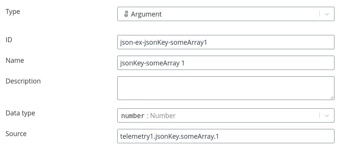Click the grey 'Number' description text
Viewport: 339px width, 147px height.
(x=163, y=116)
